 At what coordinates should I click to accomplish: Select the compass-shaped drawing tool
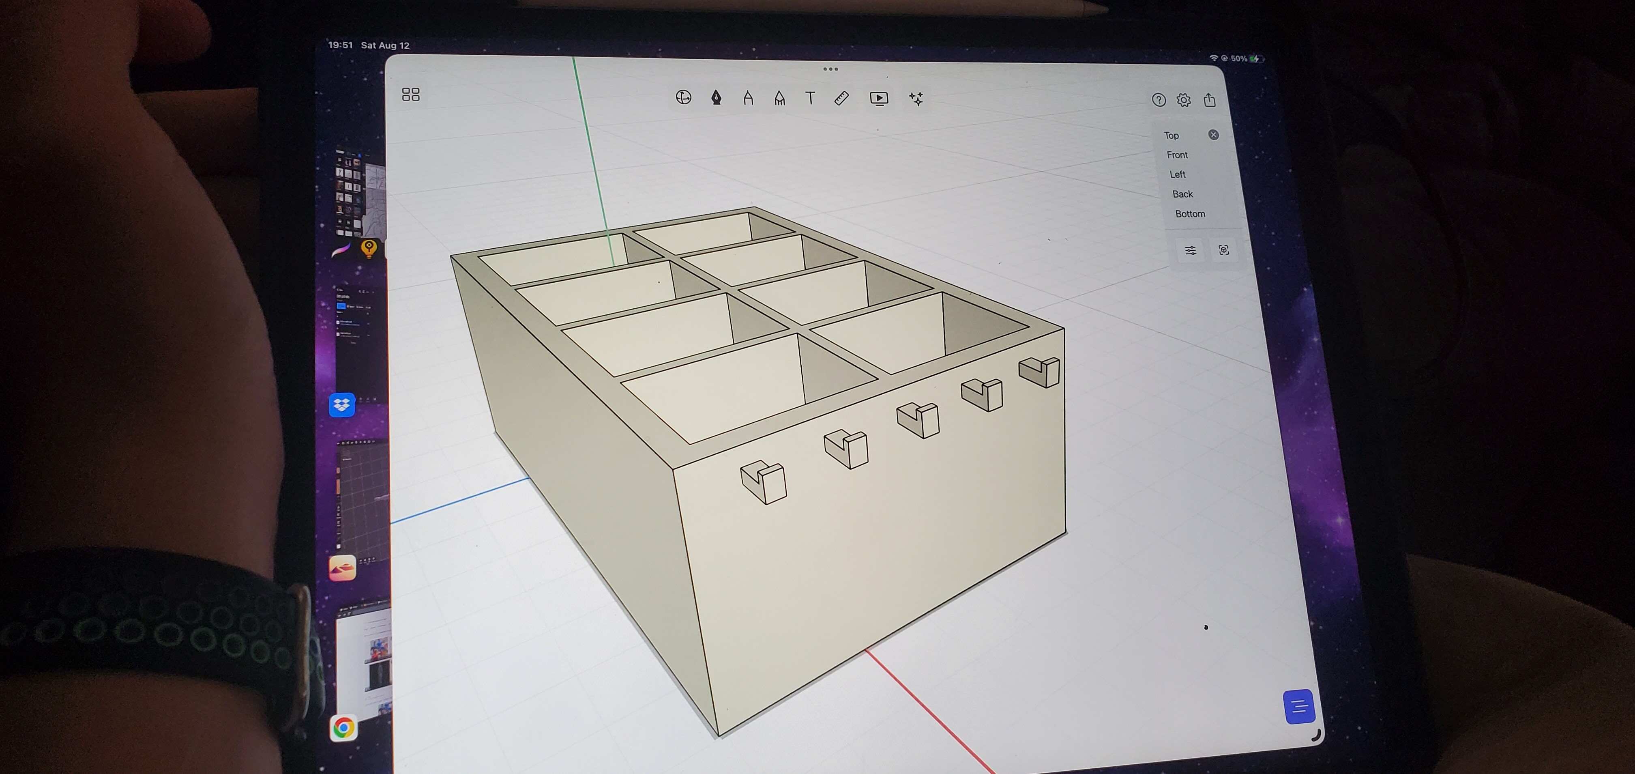click(x=748, y=98)
